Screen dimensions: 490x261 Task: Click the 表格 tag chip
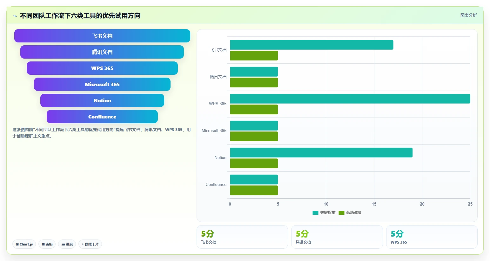click(47, 244)
